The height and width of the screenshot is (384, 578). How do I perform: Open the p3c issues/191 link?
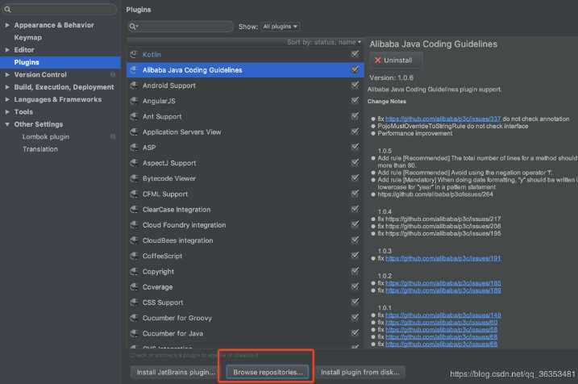pos(443,258)
